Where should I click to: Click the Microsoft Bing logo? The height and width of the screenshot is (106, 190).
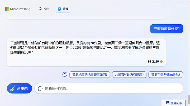pyautogui.click(x=18, y=9)
